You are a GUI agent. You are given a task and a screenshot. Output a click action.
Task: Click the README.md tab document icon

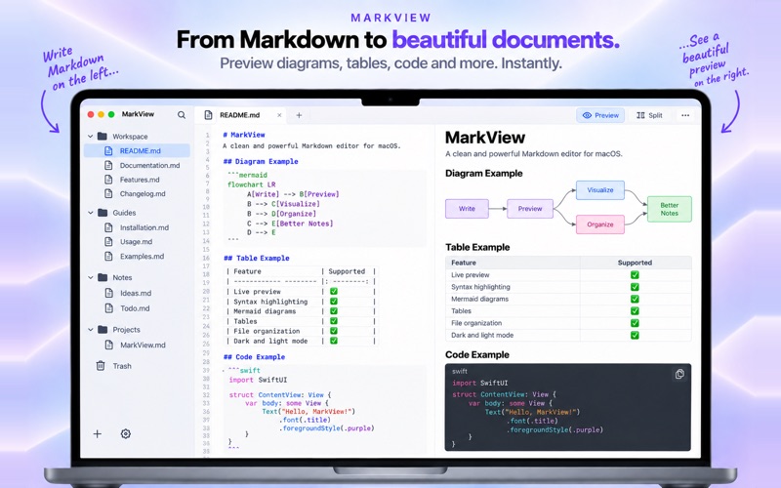208,115
